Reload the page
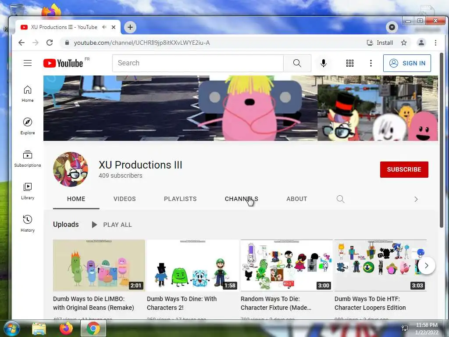 pyautogui.click(x=50, y=43)
